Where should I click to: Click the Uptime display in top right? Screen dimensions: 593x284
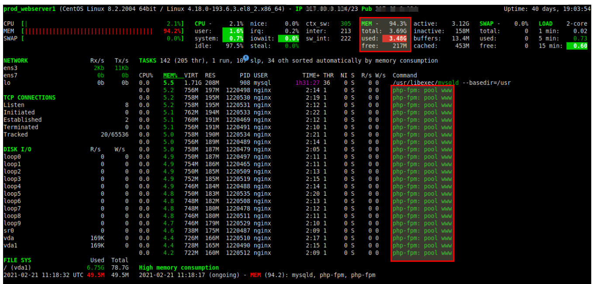547,9
